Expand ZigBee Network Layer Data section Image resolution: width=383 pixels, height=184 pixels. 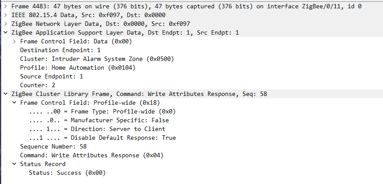[5, 24]
